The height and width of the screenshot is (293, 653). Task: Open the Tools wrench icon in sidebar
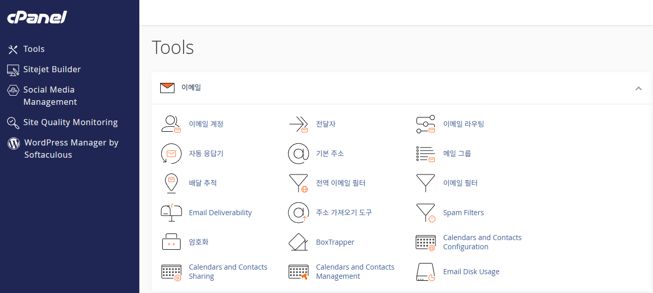[x=13, y=49]
